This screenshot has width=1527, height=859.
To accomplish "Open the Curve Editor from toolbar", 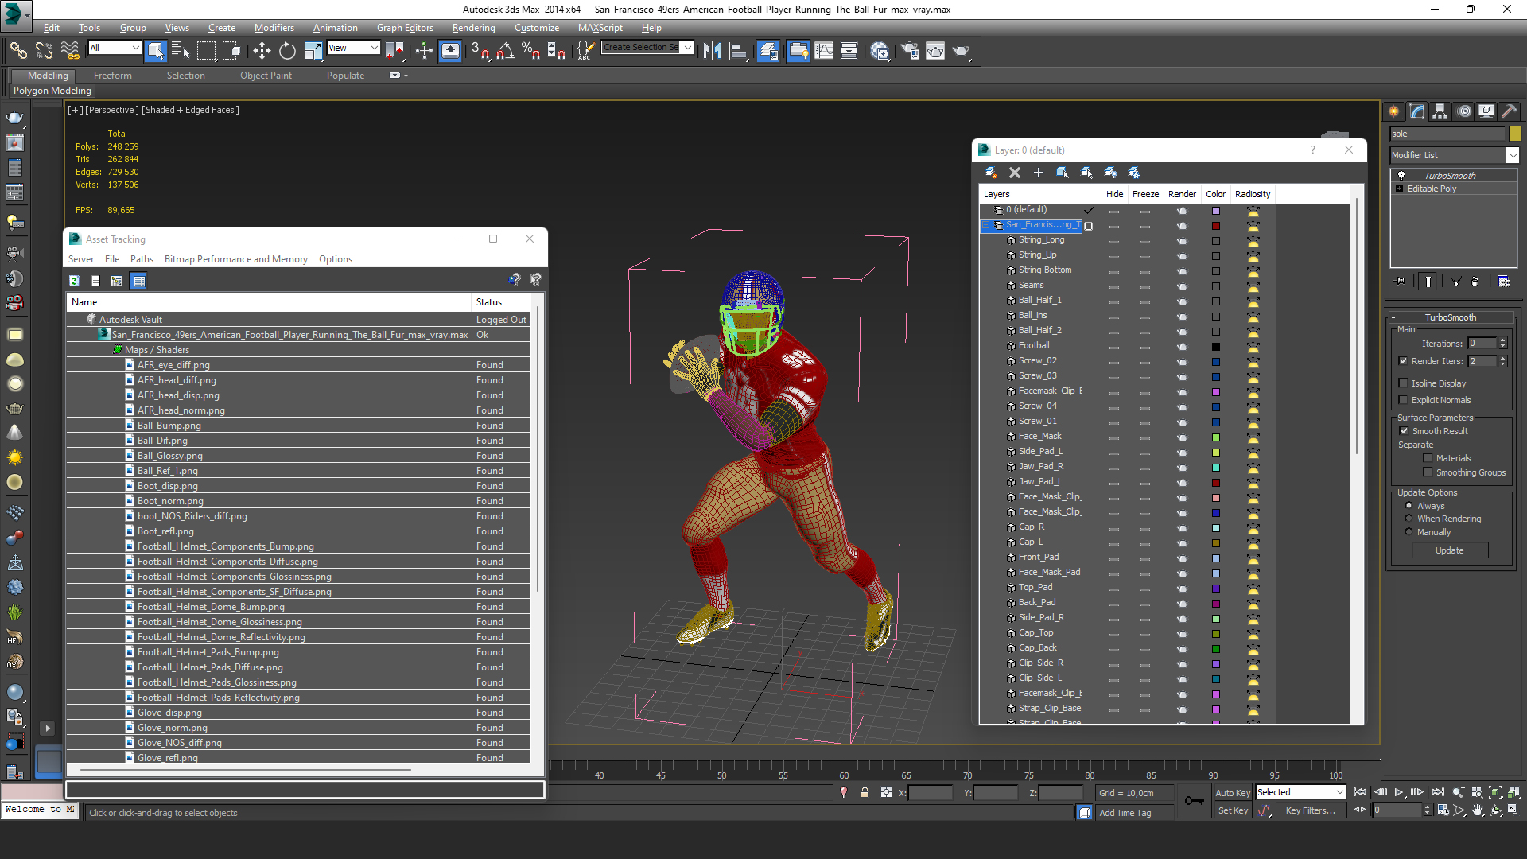I will (824, 51).
